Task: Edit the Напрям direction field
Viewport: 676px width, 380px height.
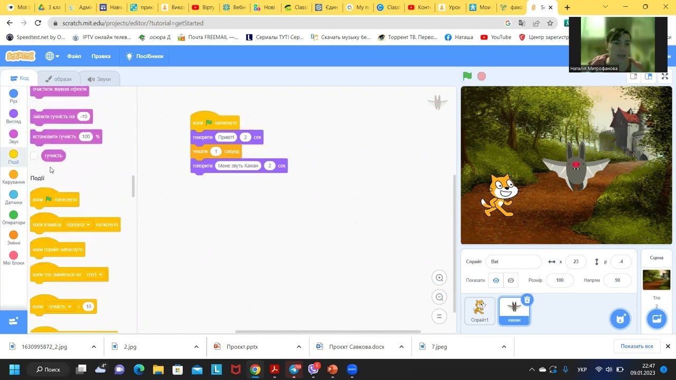Action: pyautogui.click(x=617, y=280)
